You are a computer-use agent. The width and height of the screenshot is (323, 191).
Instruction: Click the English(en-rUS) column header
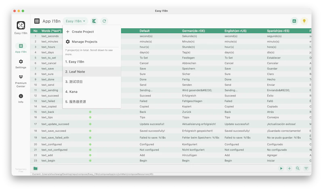tap(235, 31)
